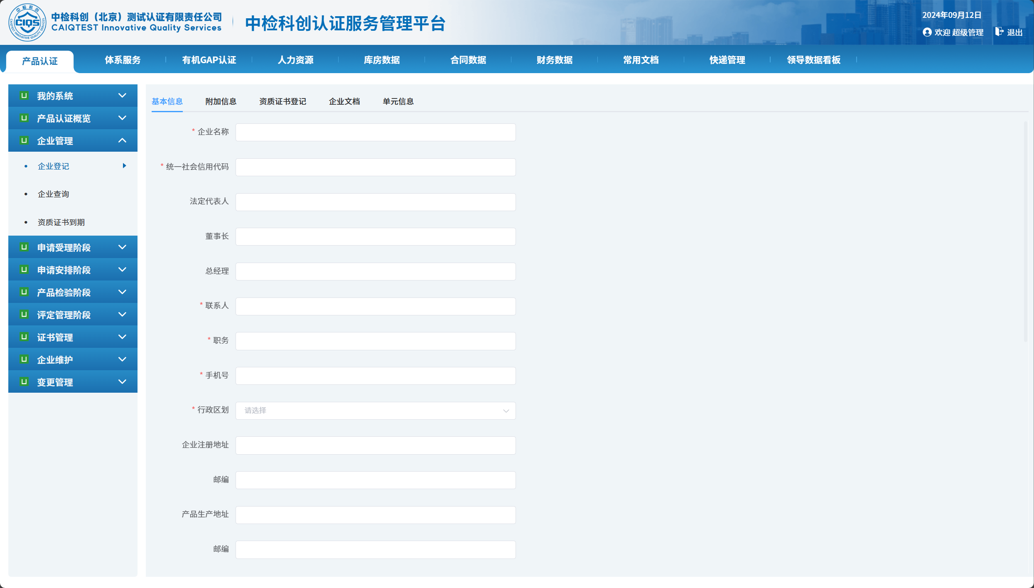Click the green icon beside 证书管理

pos(24,337)
